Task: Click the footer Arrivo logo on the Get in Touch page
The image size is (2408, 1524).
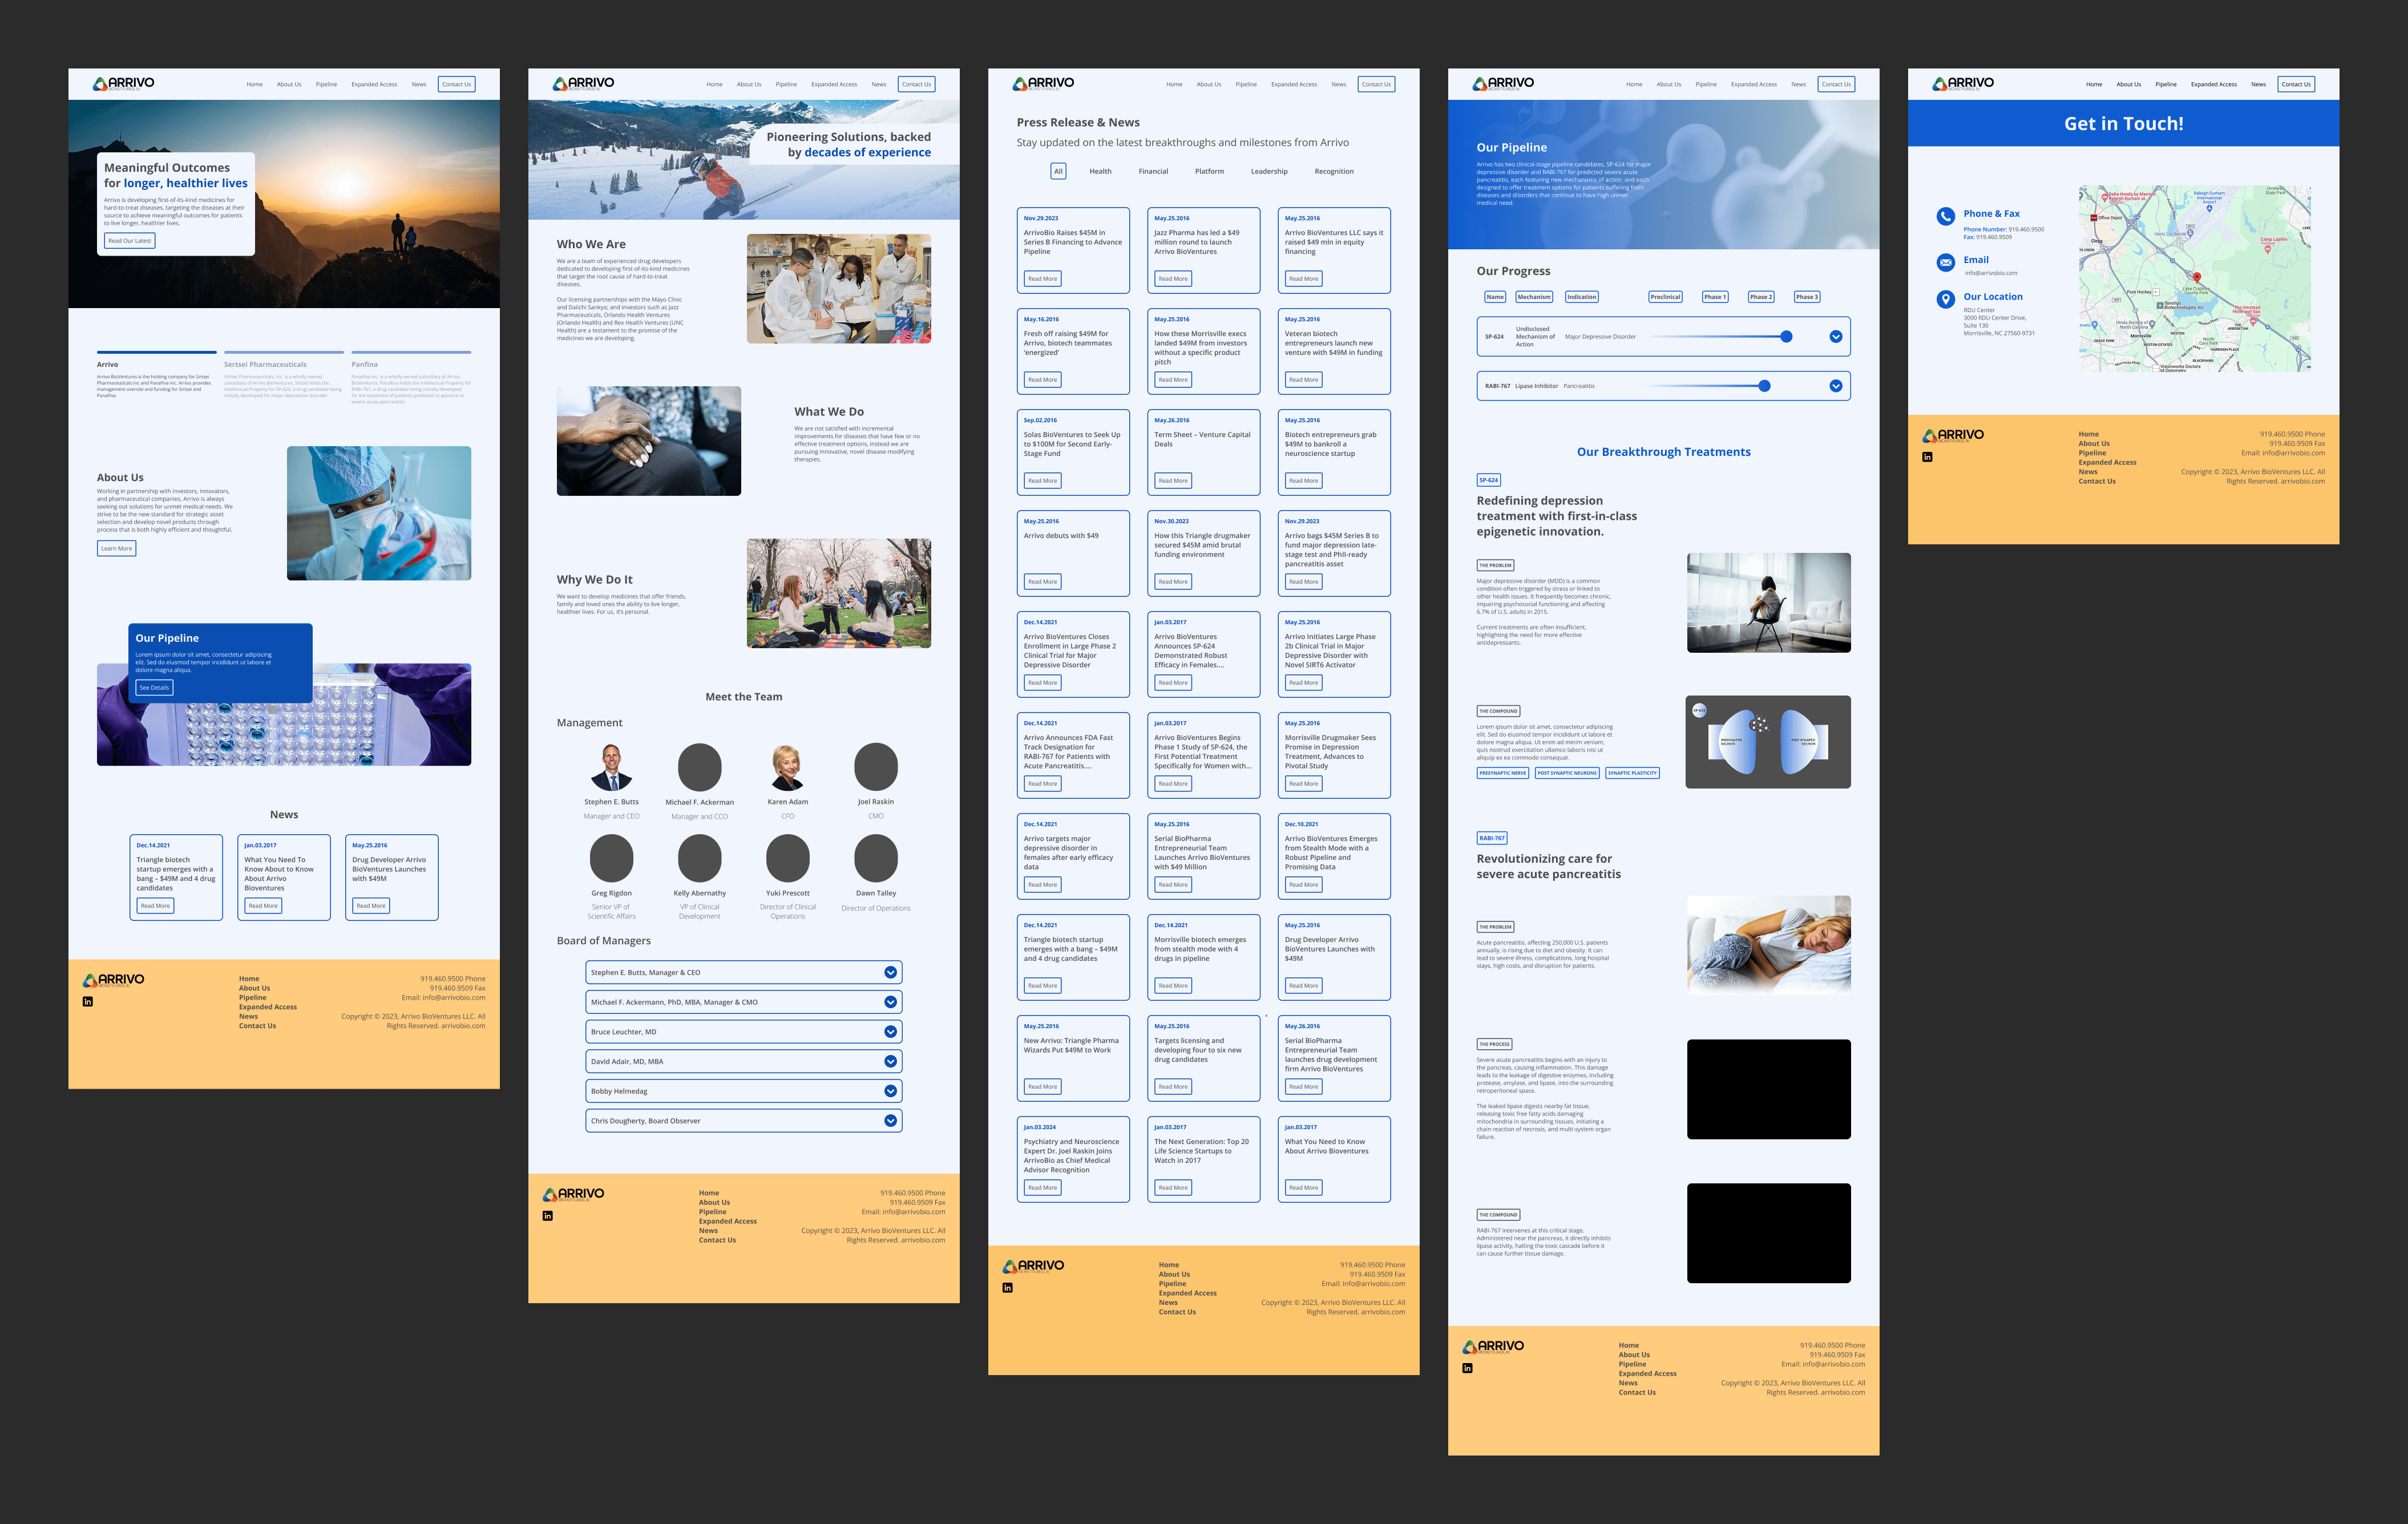Action: point(1954,436)
